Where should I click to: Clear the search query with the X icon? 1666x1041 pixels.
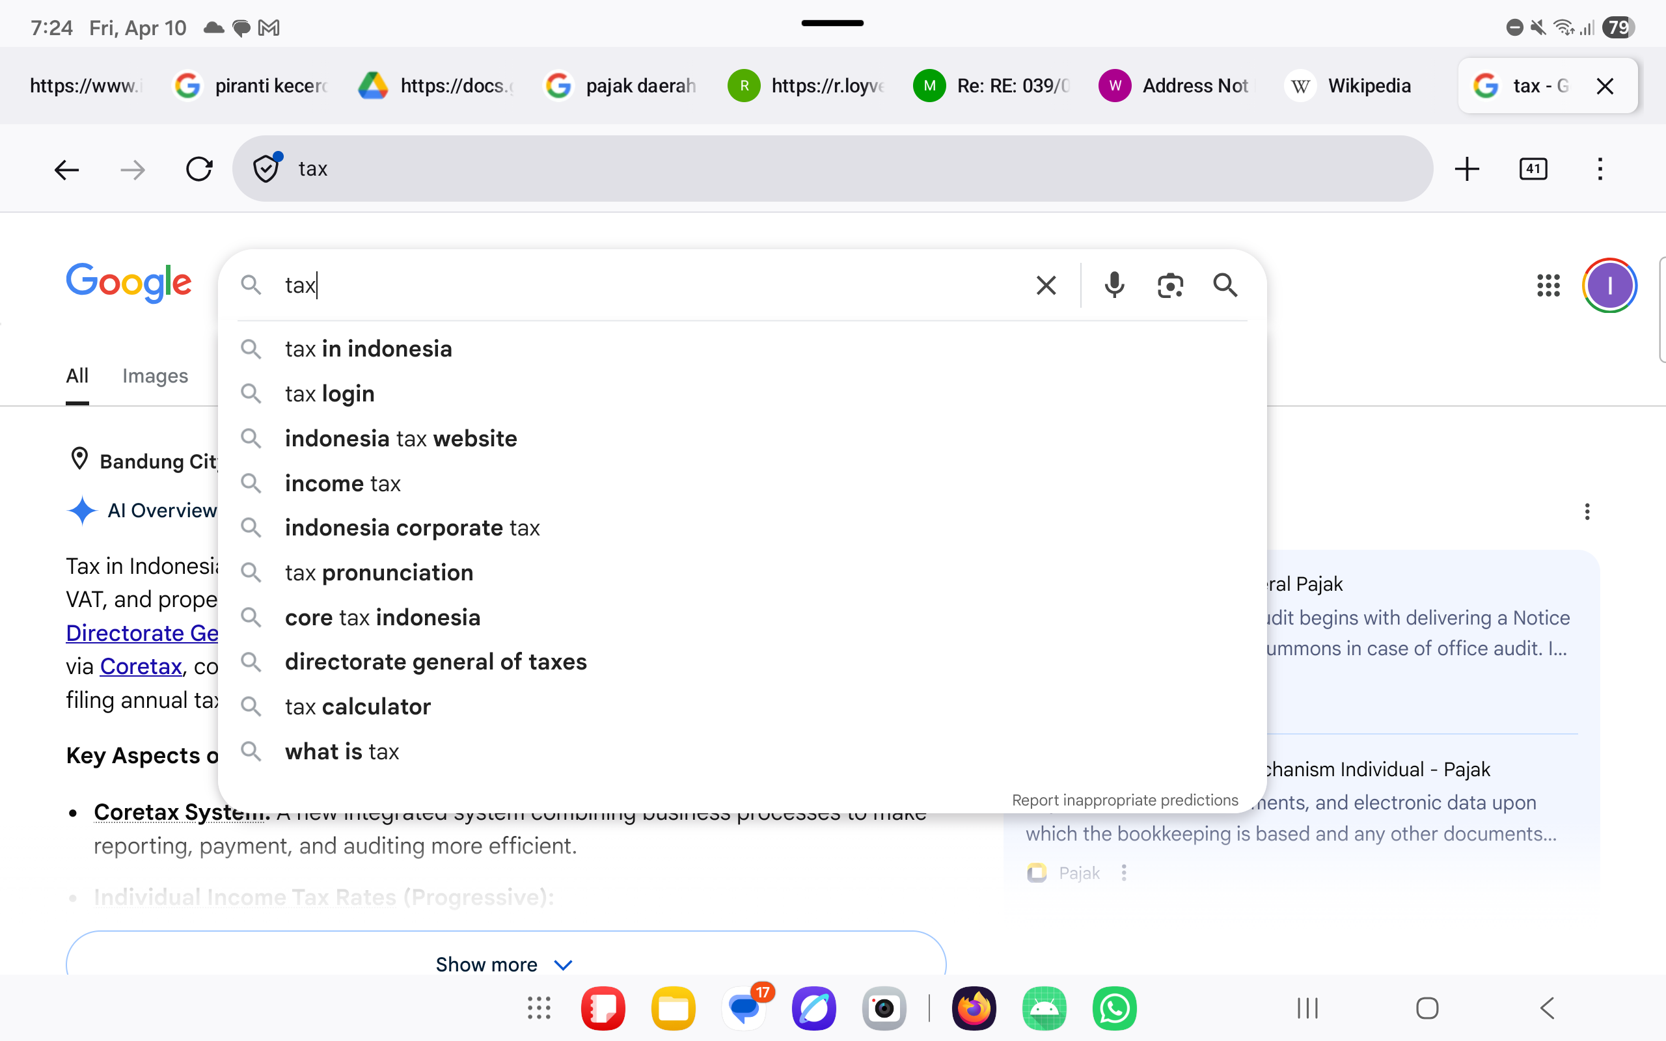click(1045, 285)
